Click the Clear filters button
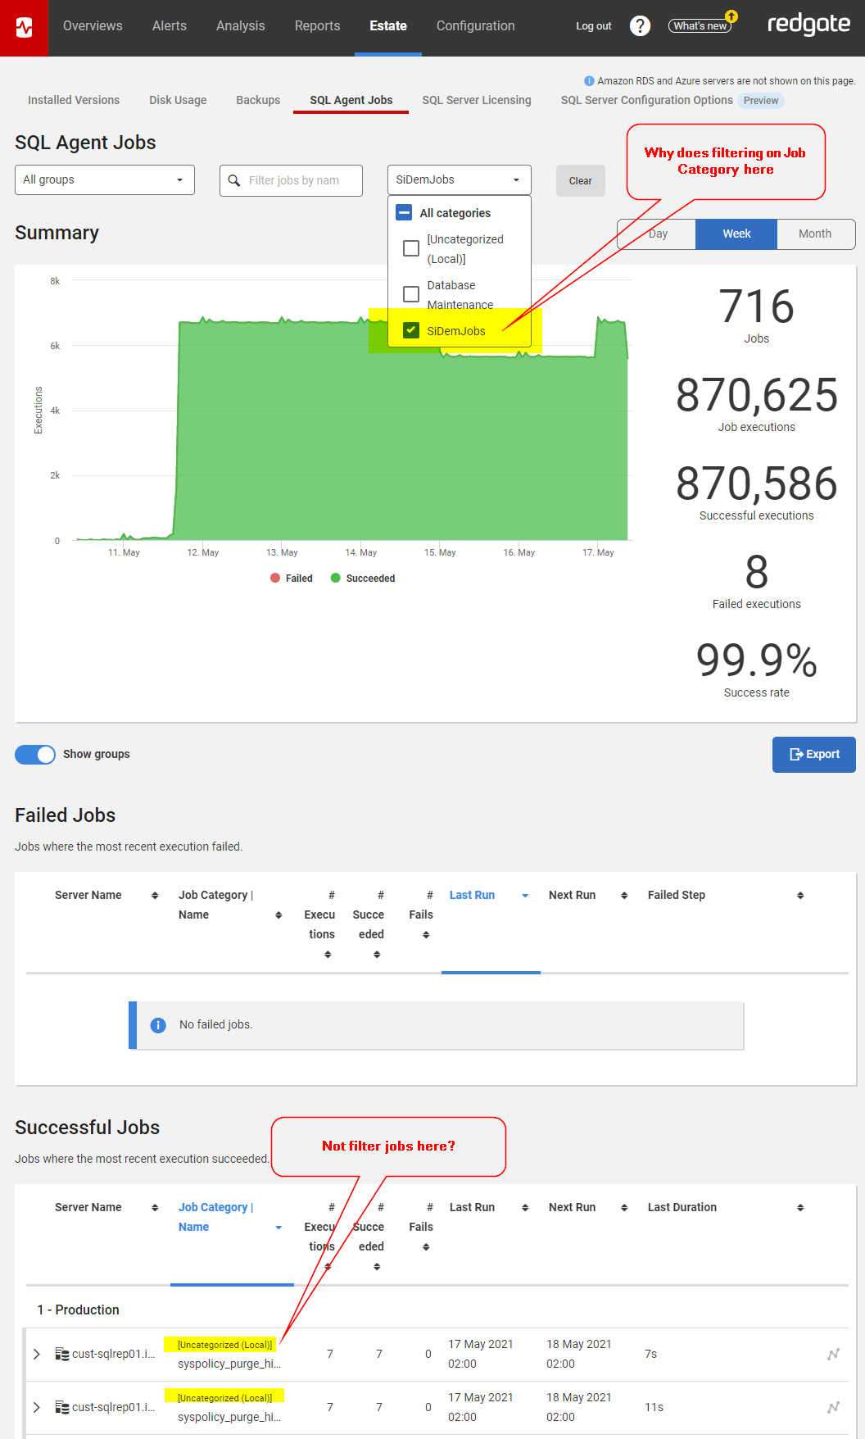Image resolution: width=865 pixels, height=1439 pixels. pyautogui.click(x=581, y=181)
